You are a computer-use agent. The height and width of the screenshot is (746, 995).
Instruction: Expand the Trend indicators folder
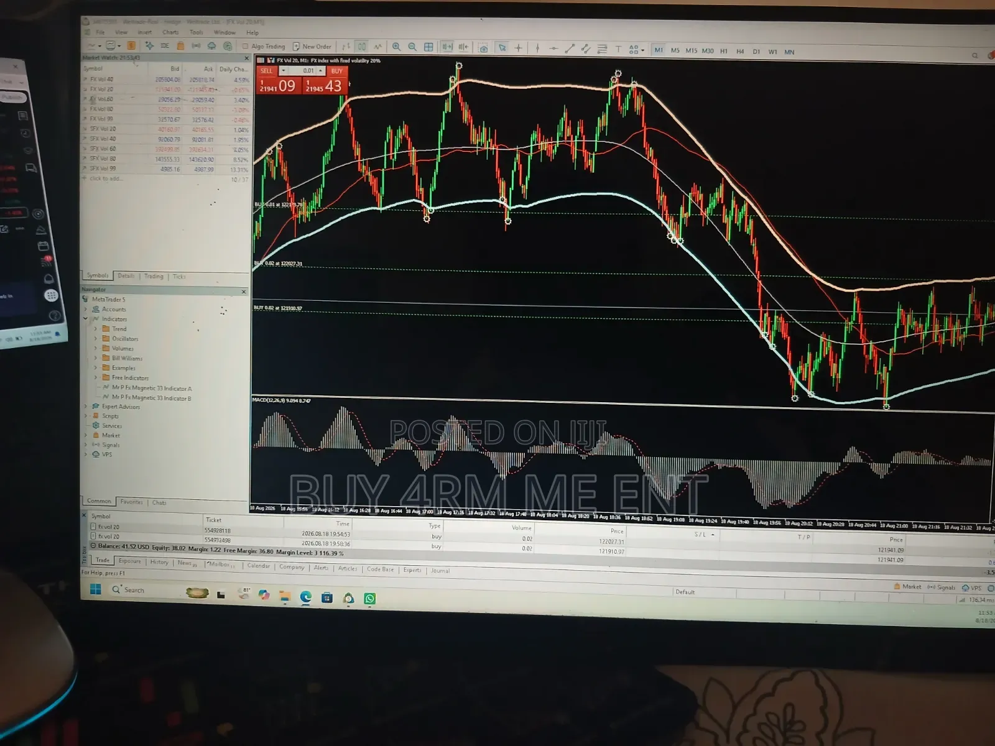coord(96,329)
